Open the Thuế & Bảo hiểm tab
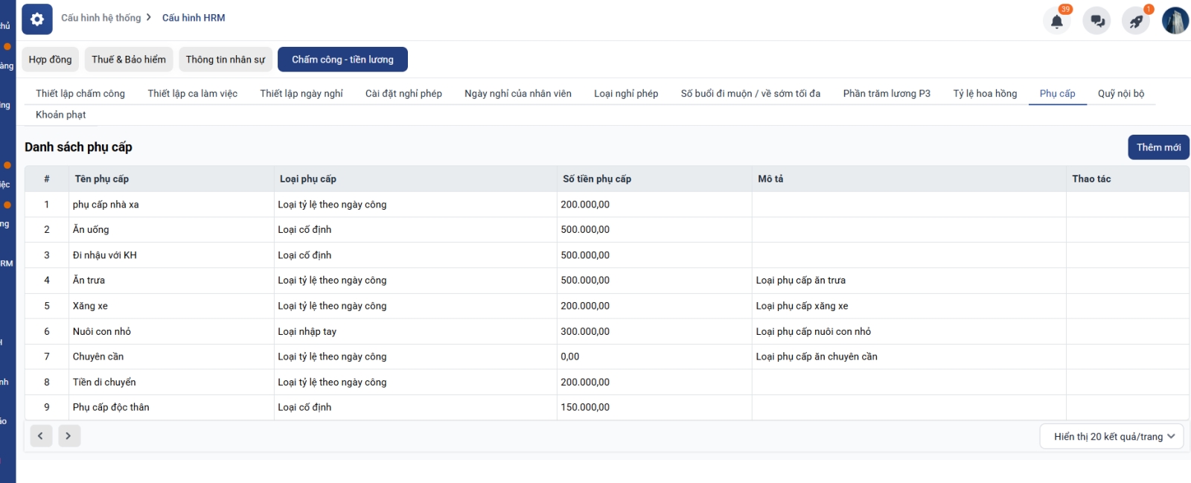1191x483 pixels. (x=129, y=60)
